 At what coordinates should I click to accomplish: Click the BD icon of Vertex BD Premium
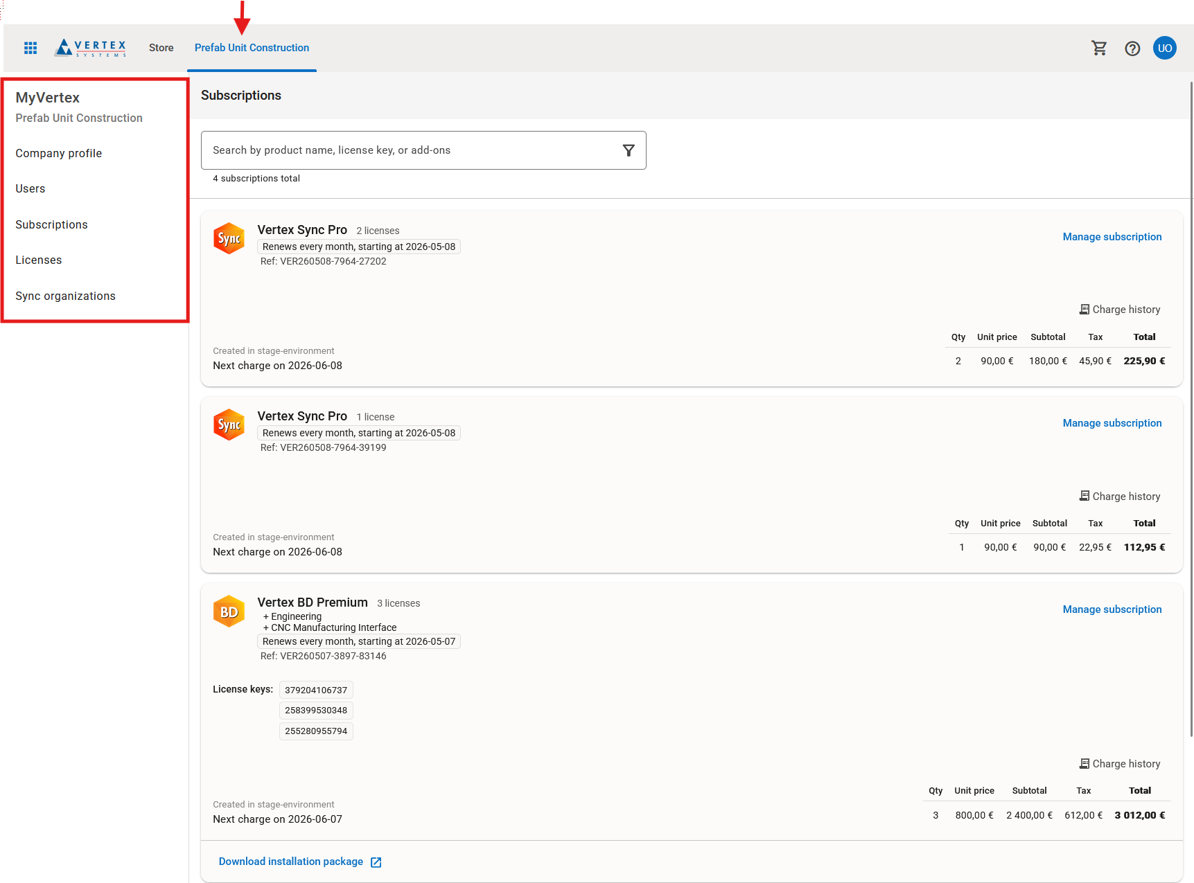pos(229,612)
